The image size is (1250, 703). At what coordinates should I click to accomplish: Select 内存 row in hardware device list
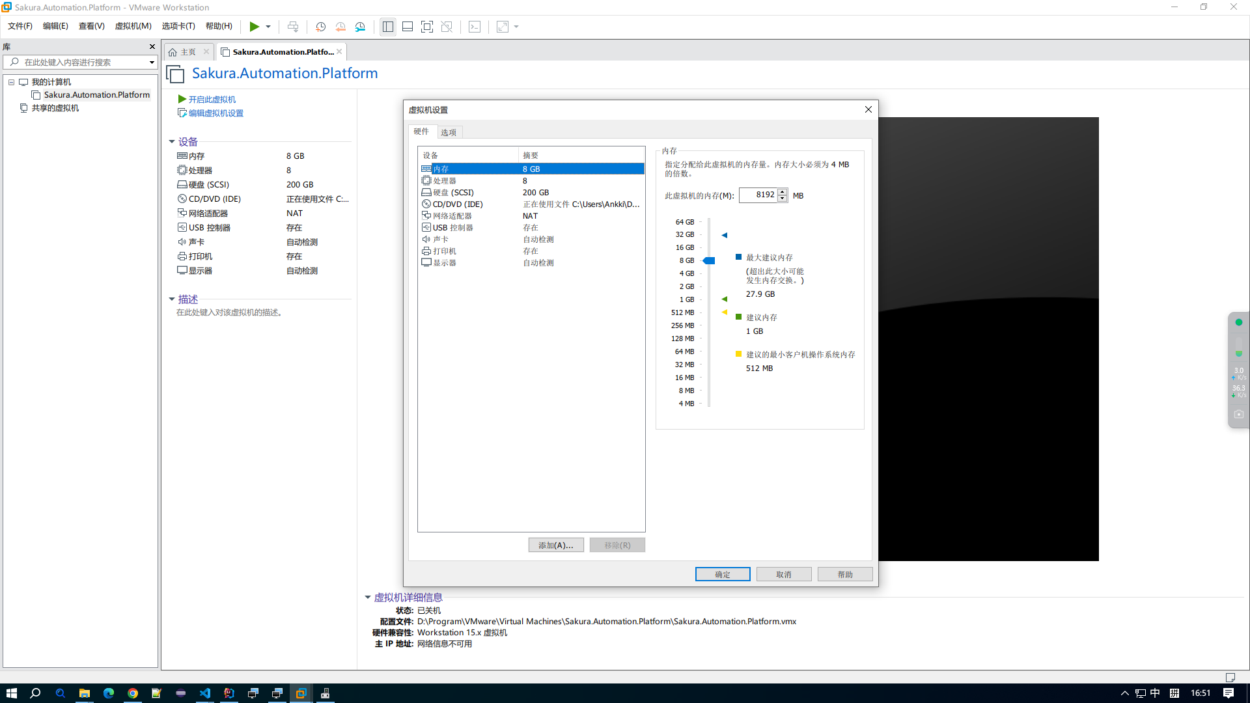point(531,168)
